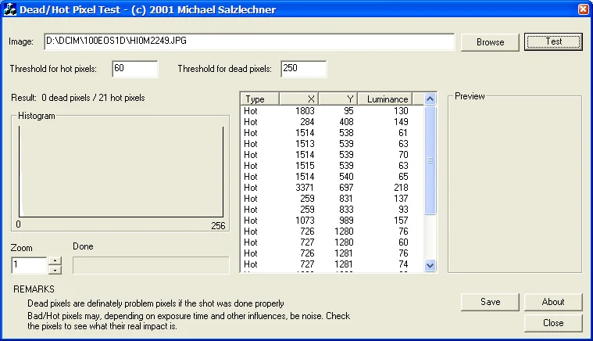Viewport: 593px width, 341px height.
Task: Close the window using title bar X
Action: pyautogui.click(x=583, y=9)
